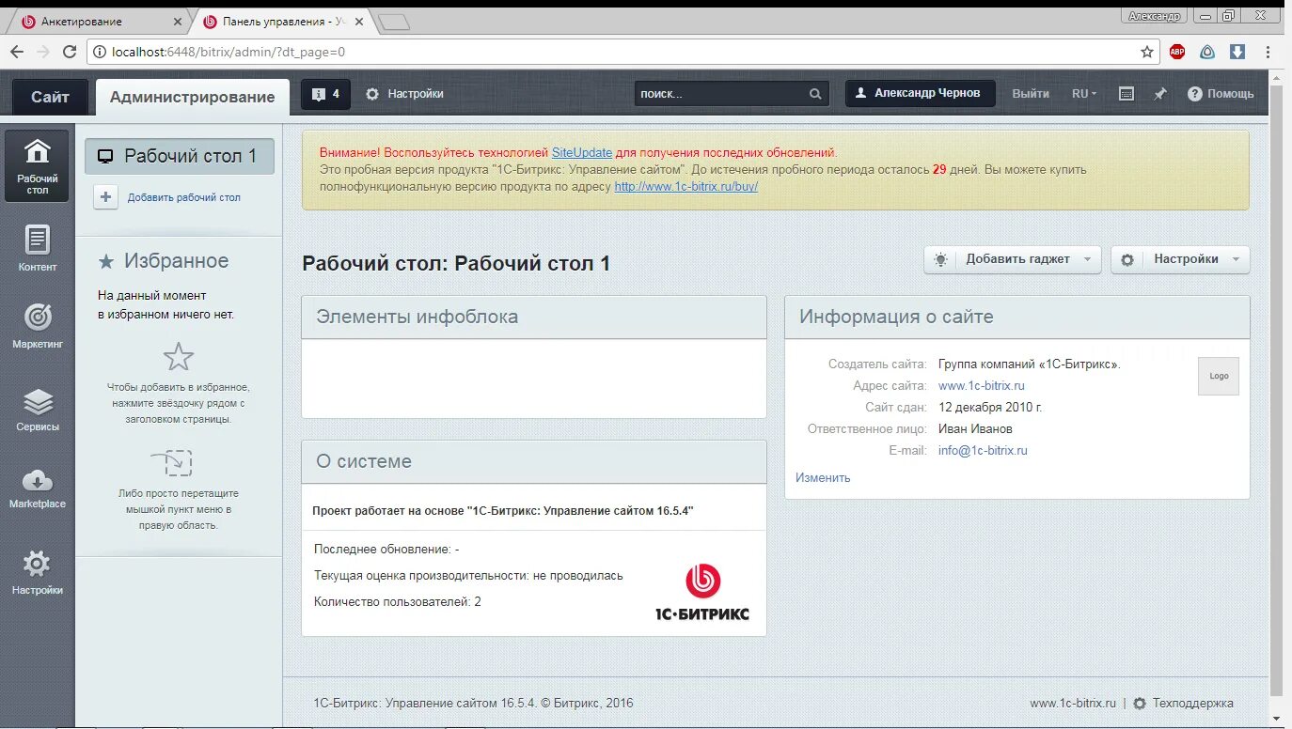Select the Панель управления browser tab
The image size is (1292, 729).
(x=282, y=21)
